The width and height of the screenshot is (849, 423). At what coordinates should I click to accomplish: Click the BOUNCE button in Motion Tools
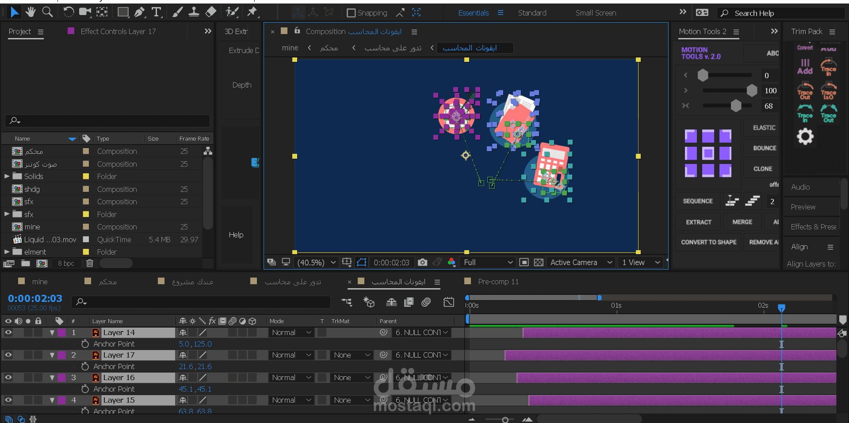pyautogui.click(x=765, y=148)
